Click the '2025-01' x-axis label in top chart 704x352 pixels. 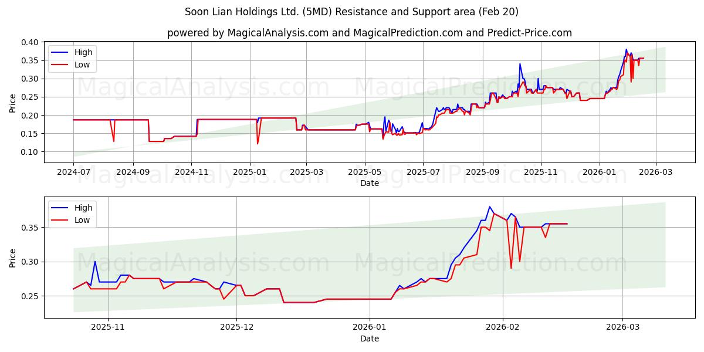[x=250, y=173]
